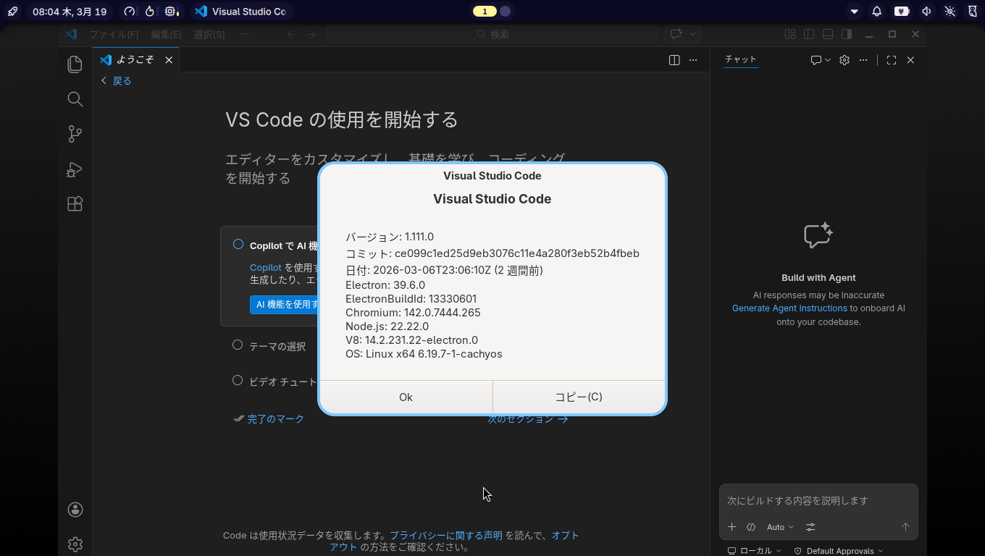Click the send arrow in chat input

pos(905,527)
